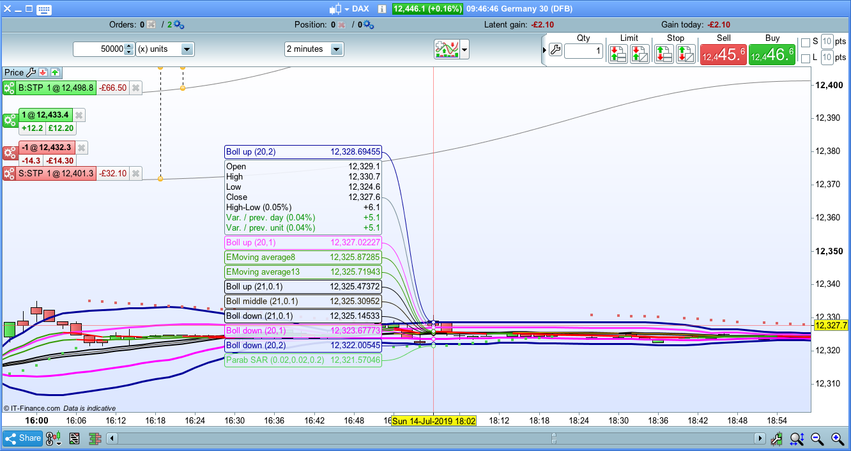Open the DAX instrument info icon
The image size is (851, 451).
[x=381, y=9]
